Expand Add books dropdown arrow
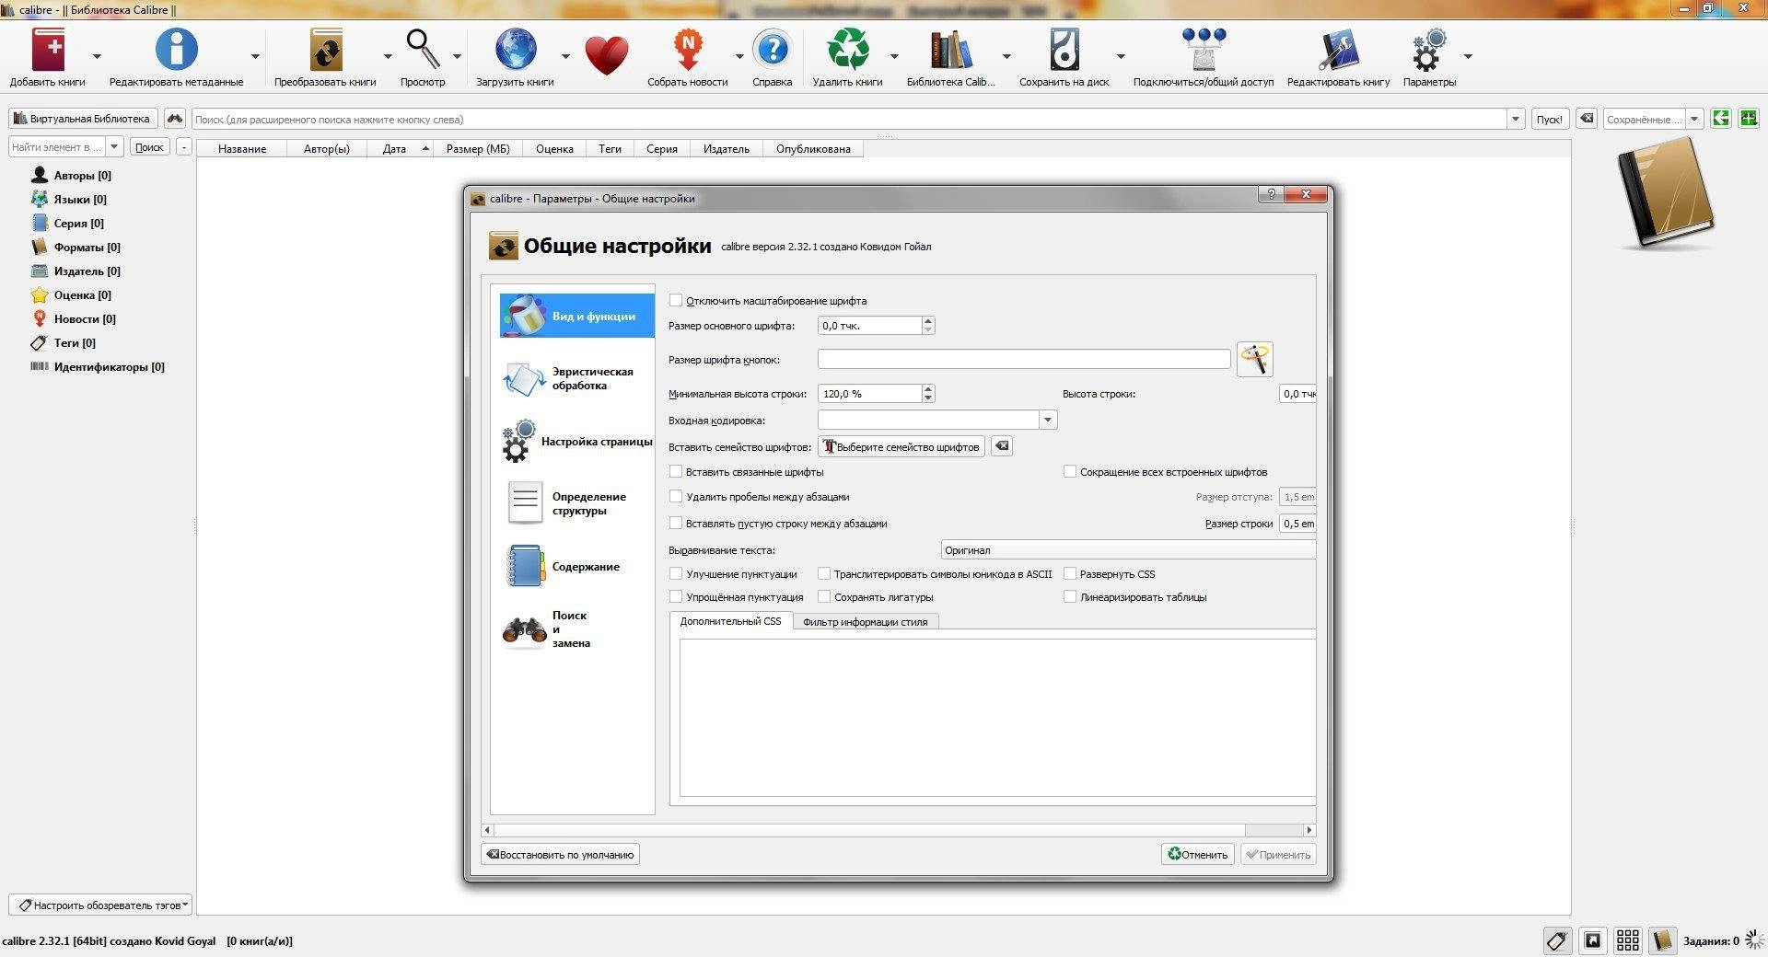Viewport: 1768px width, 957px height. [97, 56]
